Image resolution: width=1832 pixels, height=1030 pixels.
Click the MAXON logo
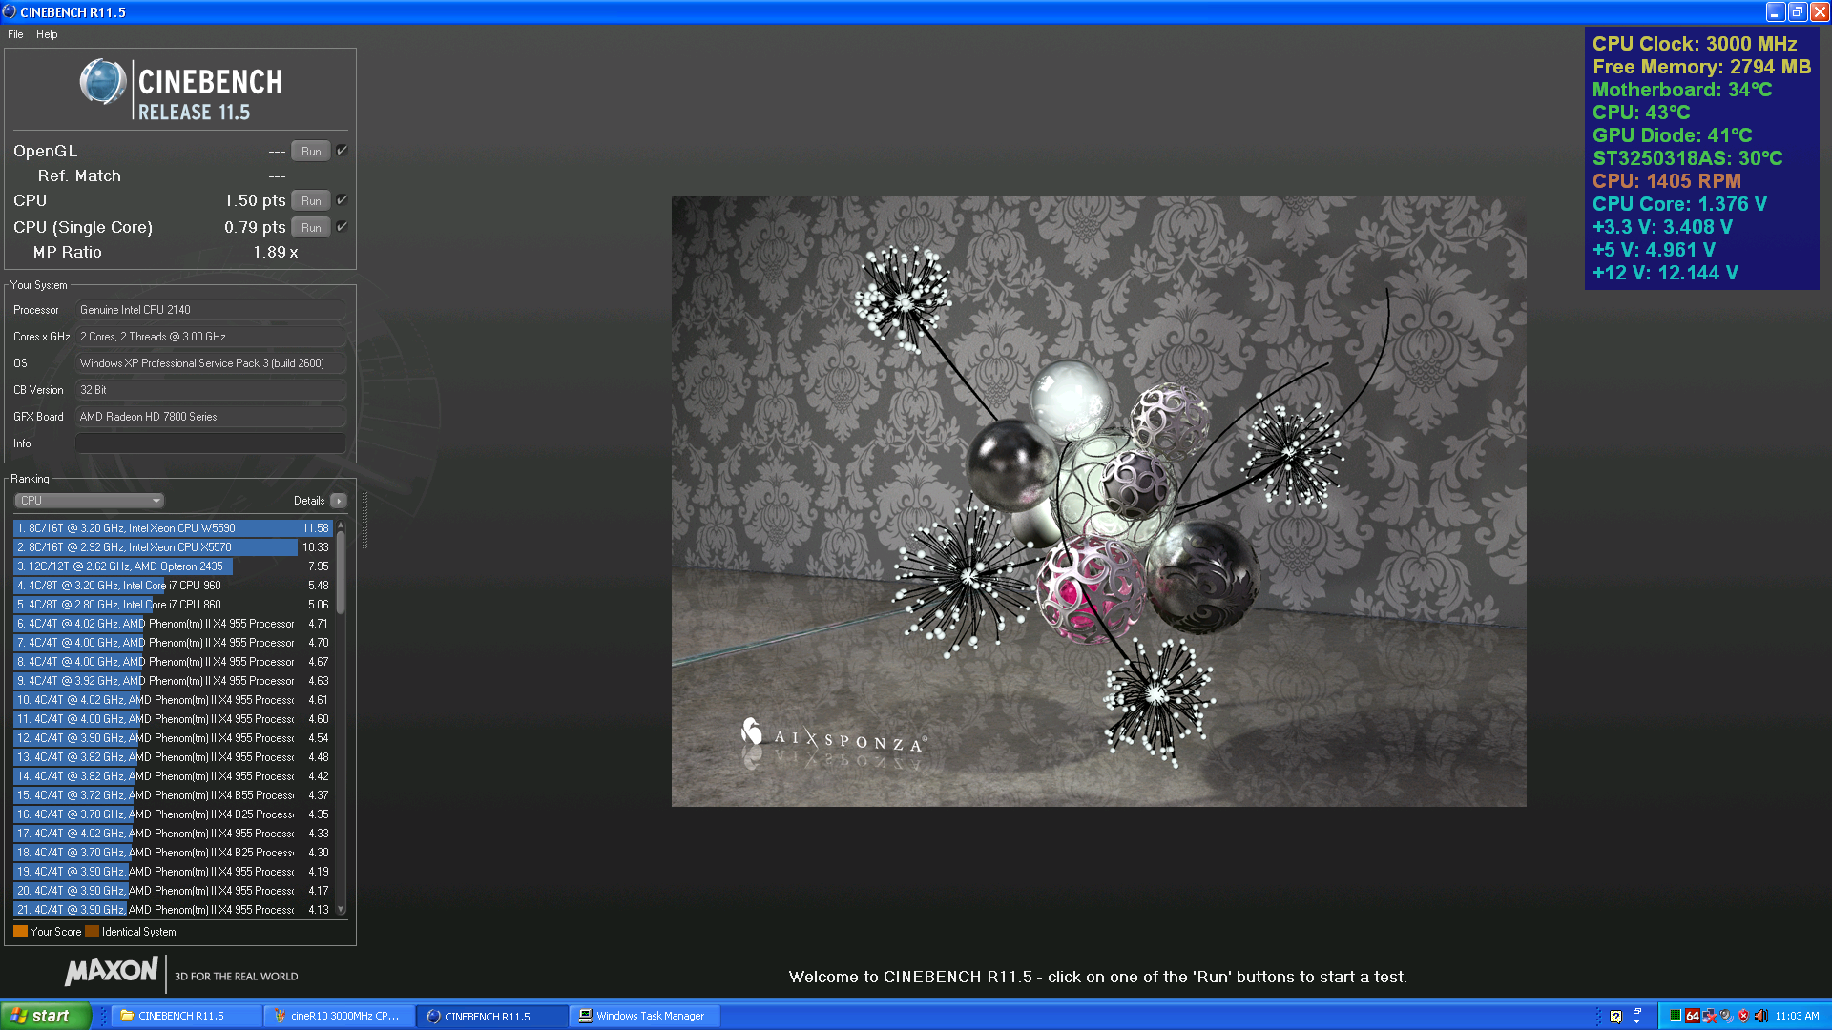click(112, 972)
